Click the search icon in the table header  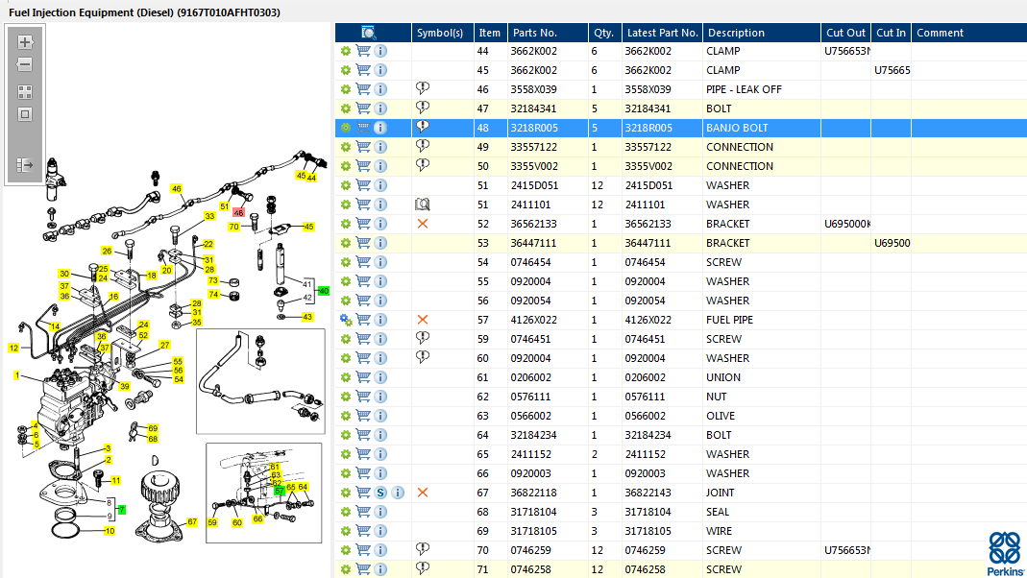369,33
